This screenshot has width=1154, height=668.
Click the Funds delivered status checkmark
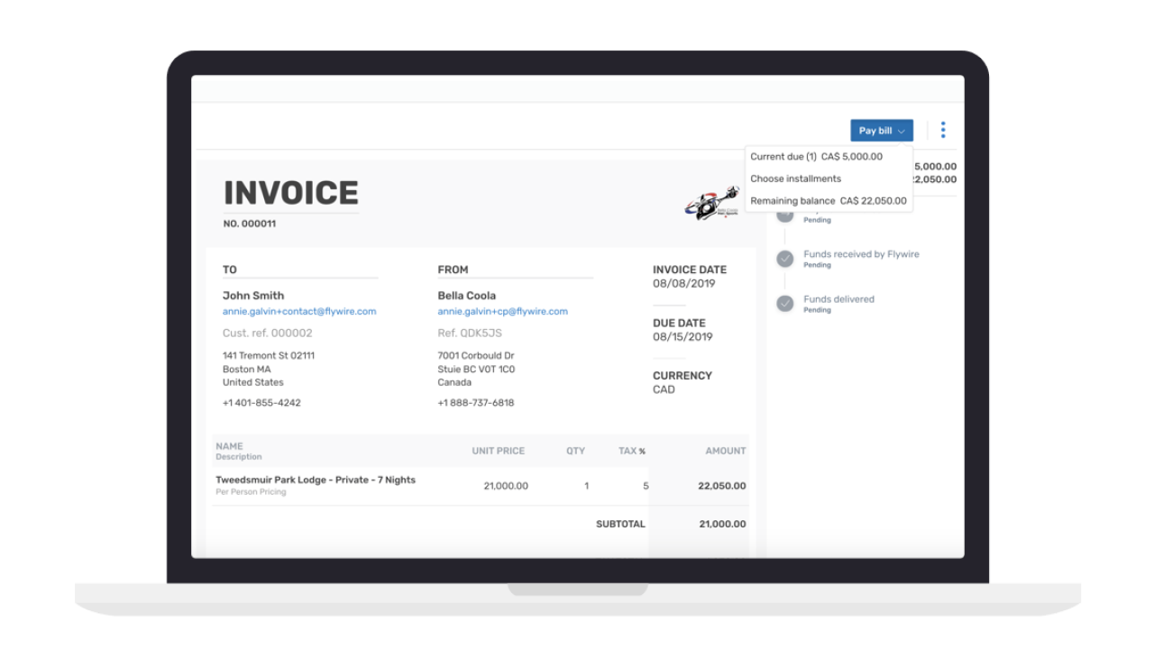(x=783, y=304)
